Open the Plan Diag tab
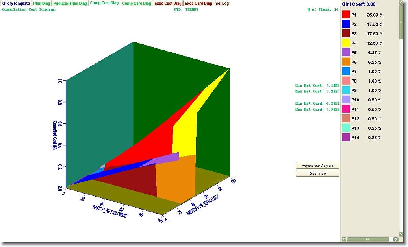The height and width of the screenshot is (247, 408). click(41, 3)
